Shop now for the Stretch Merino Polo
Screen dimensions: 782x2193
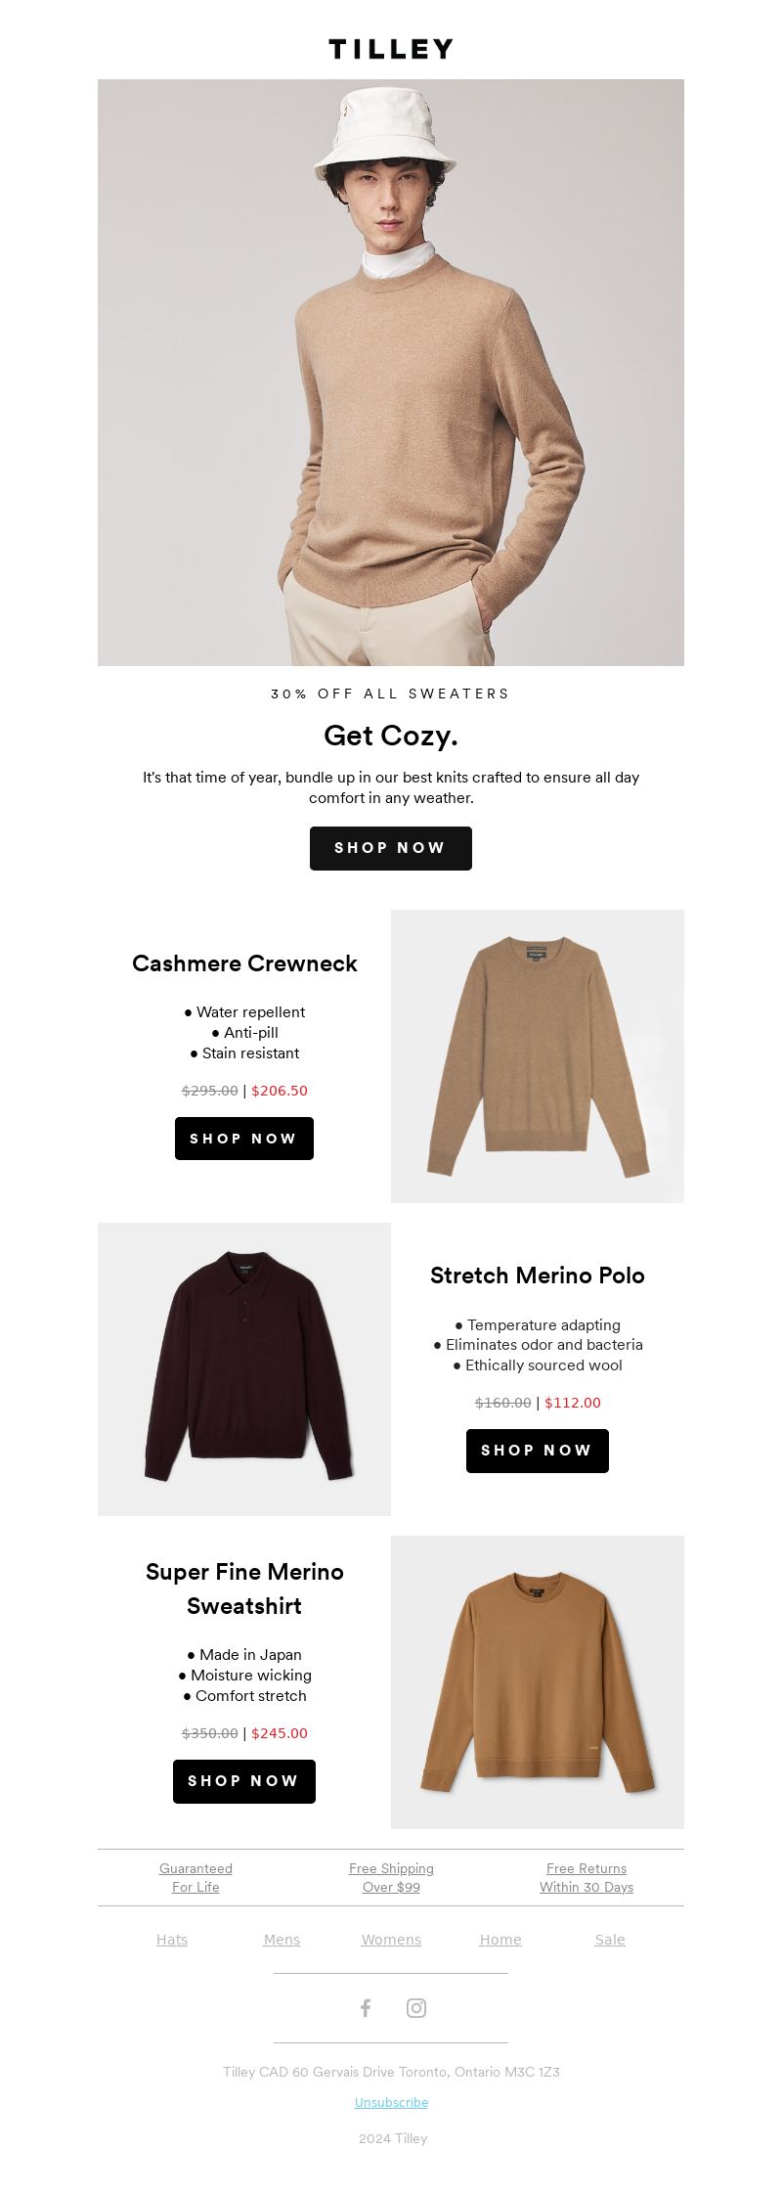538,1451
